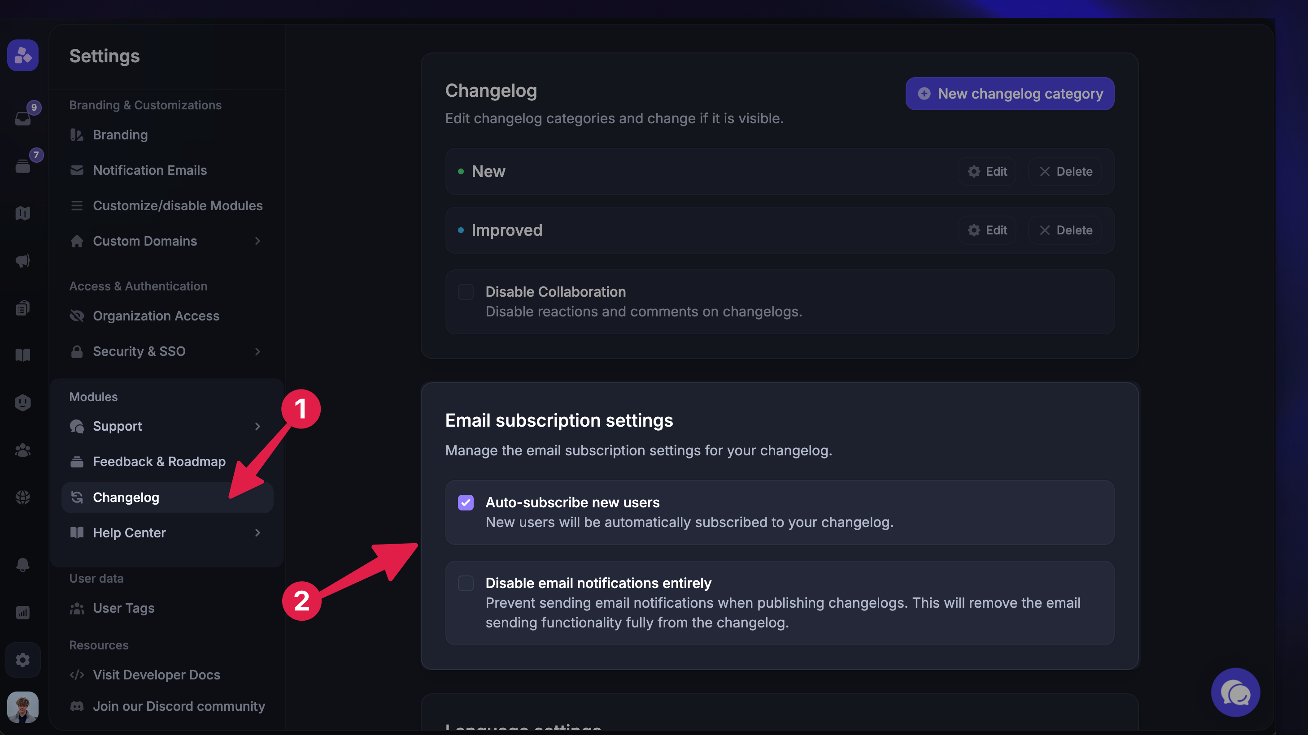Open Organization Access label in sidebar
1308x735 pixels.
[157, 316]
